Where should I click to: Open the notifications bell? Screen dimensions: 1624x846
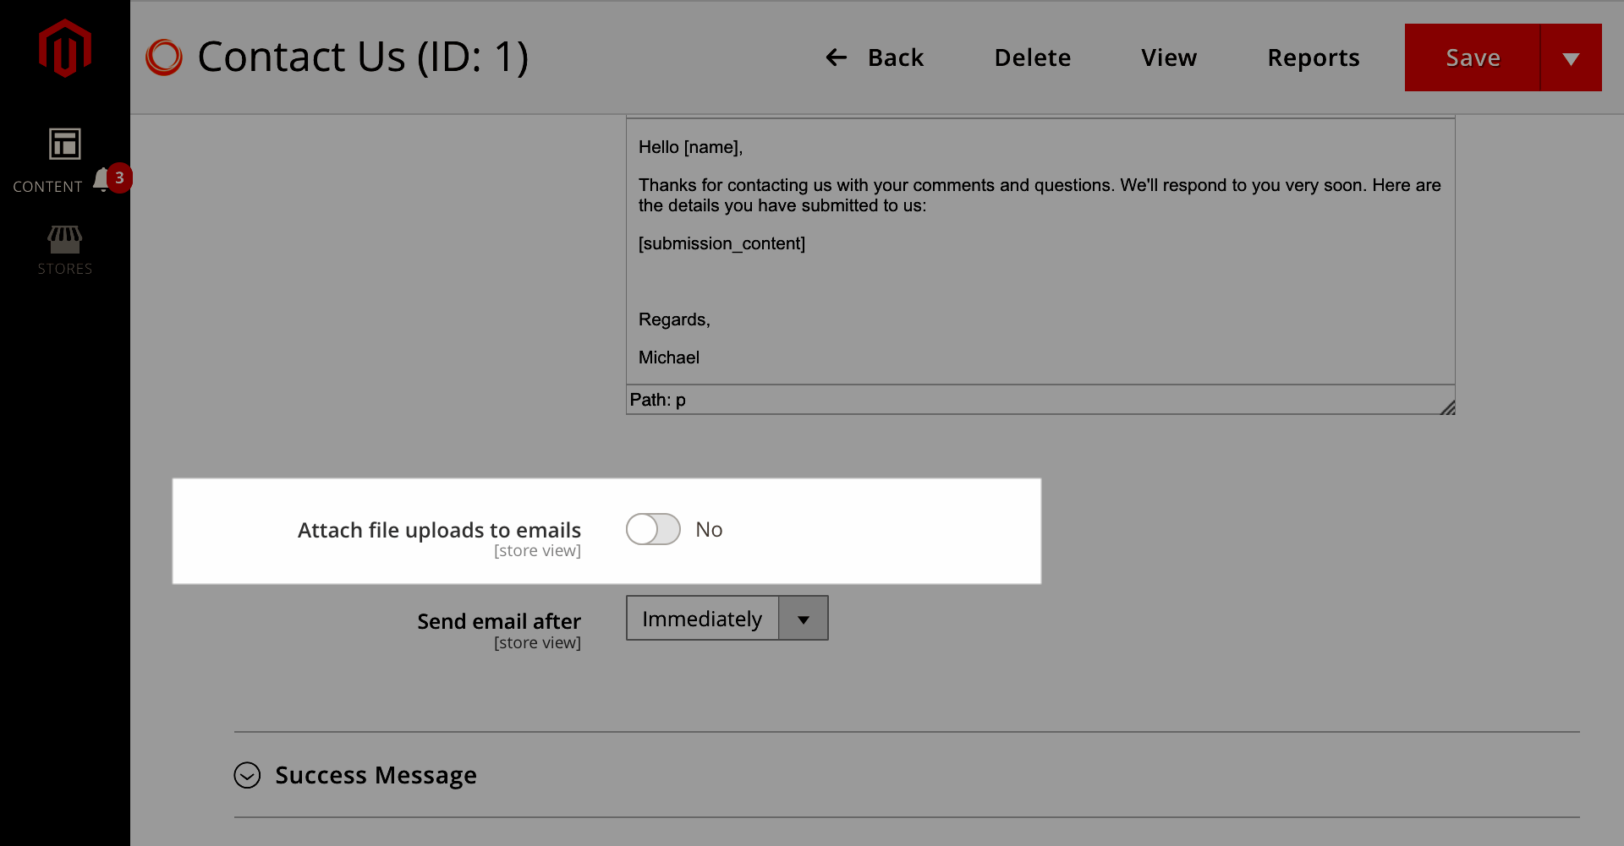(x=101, y=179)
